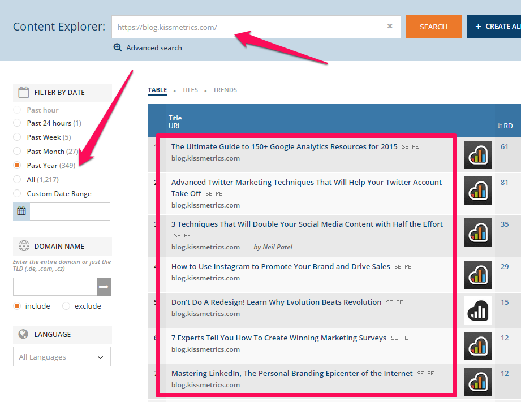Image resolution: width=521 pixels, height=402 pixels.
Task: Select the Custom Date Range option
Action: [x=17, y=193]
